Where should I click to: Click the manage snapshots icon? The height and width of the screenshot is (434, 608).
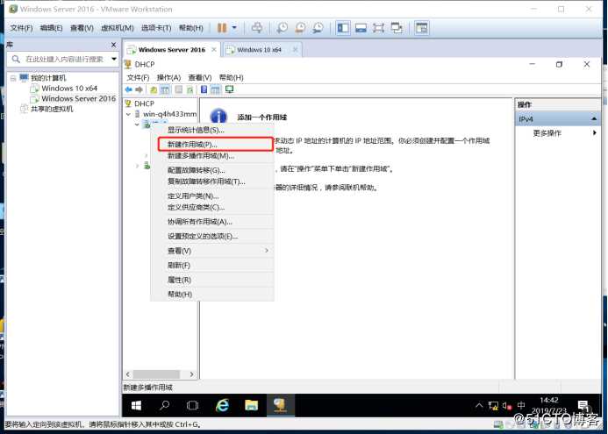point(318,28)
